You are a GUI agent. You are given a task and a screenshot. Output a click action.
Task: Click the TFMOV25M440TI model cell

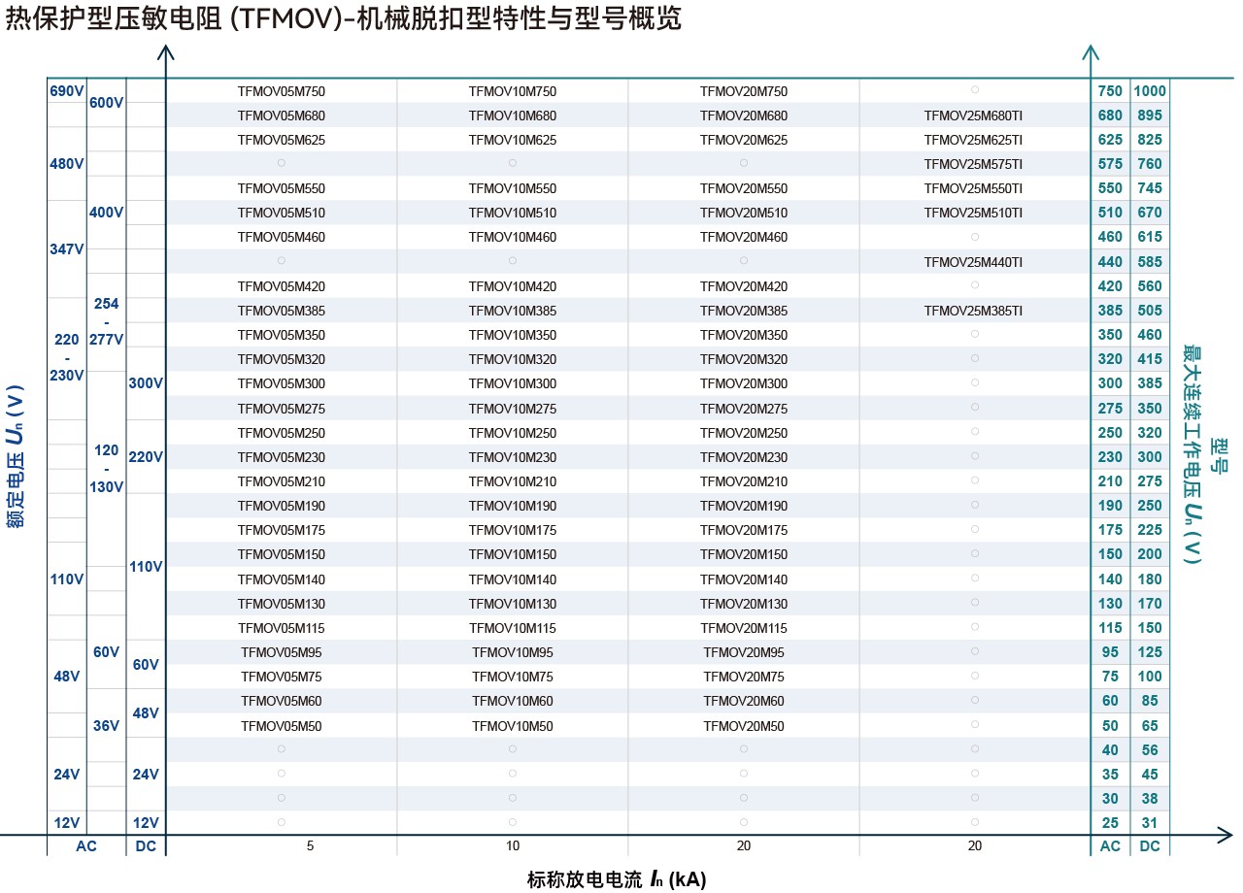[973, 262]
